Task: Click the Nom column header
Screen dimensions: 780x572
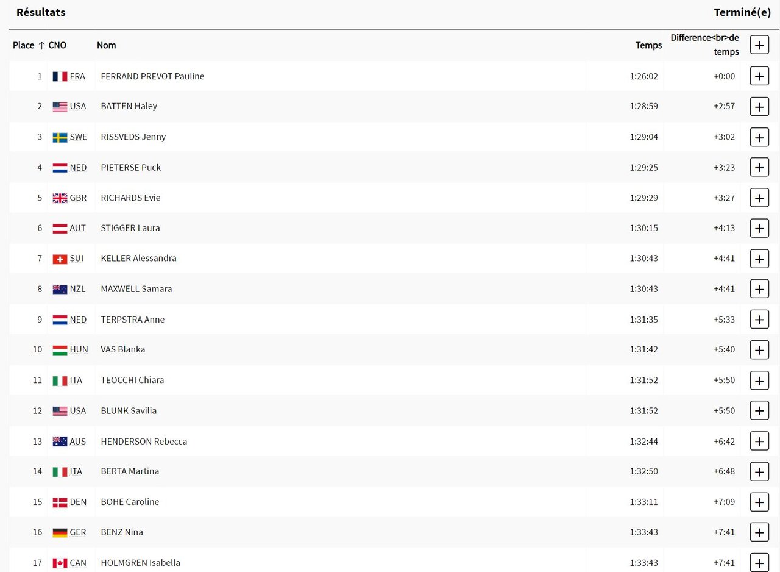Action: click(x=106, y=45)
